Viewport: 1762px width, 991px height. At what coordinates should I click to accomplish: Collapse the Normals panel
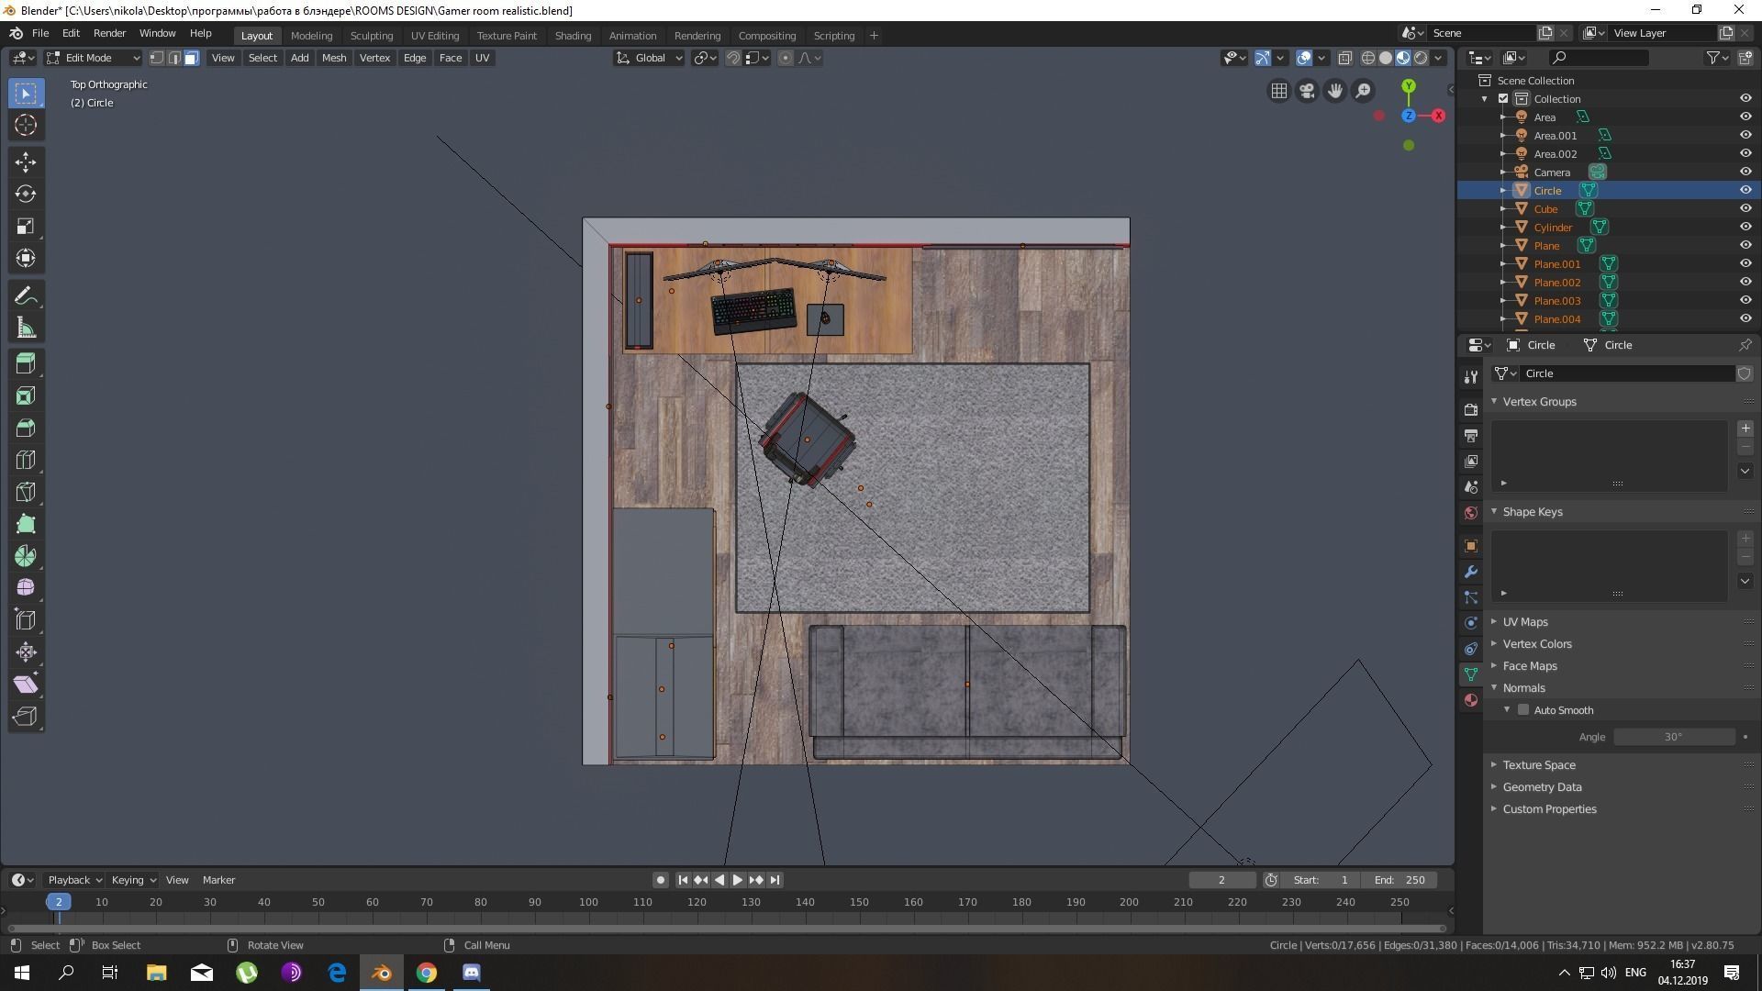tap(1523, 688)
